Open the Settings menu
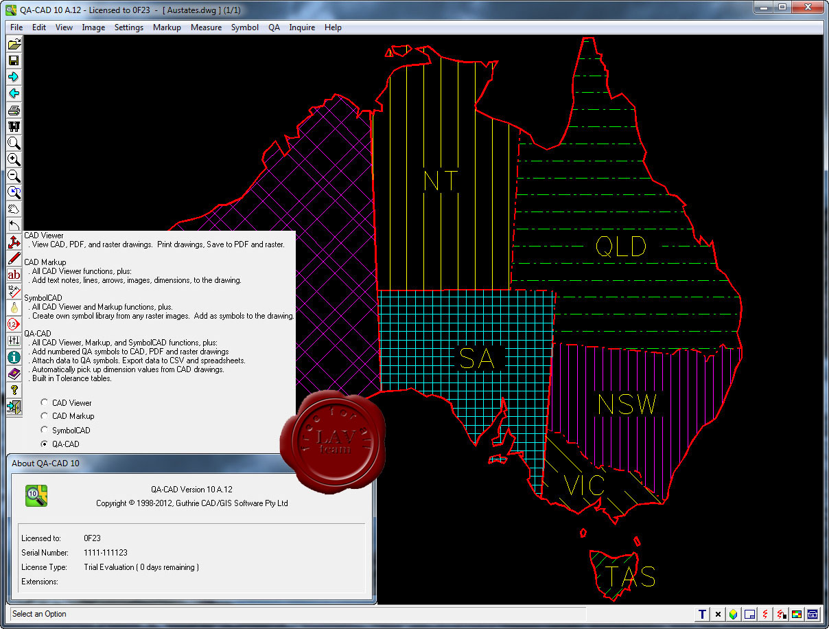This screenshot has width=829, height=629. coord(129,27)
